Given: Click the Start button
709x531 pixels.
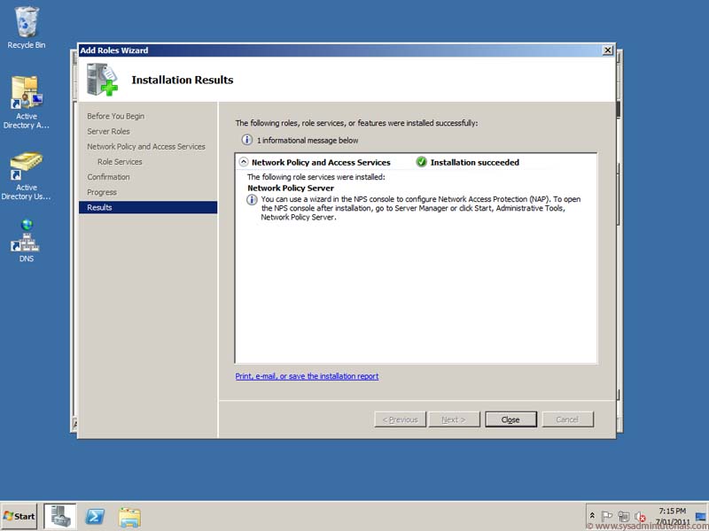Looking at the screenshot, I should 19,516.
